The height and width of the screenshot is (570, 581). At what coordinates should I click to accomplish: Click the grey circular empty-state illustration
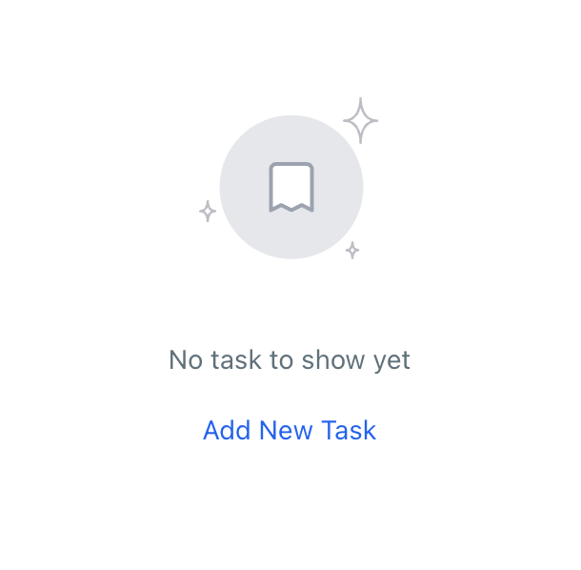[x=291, y=187]
